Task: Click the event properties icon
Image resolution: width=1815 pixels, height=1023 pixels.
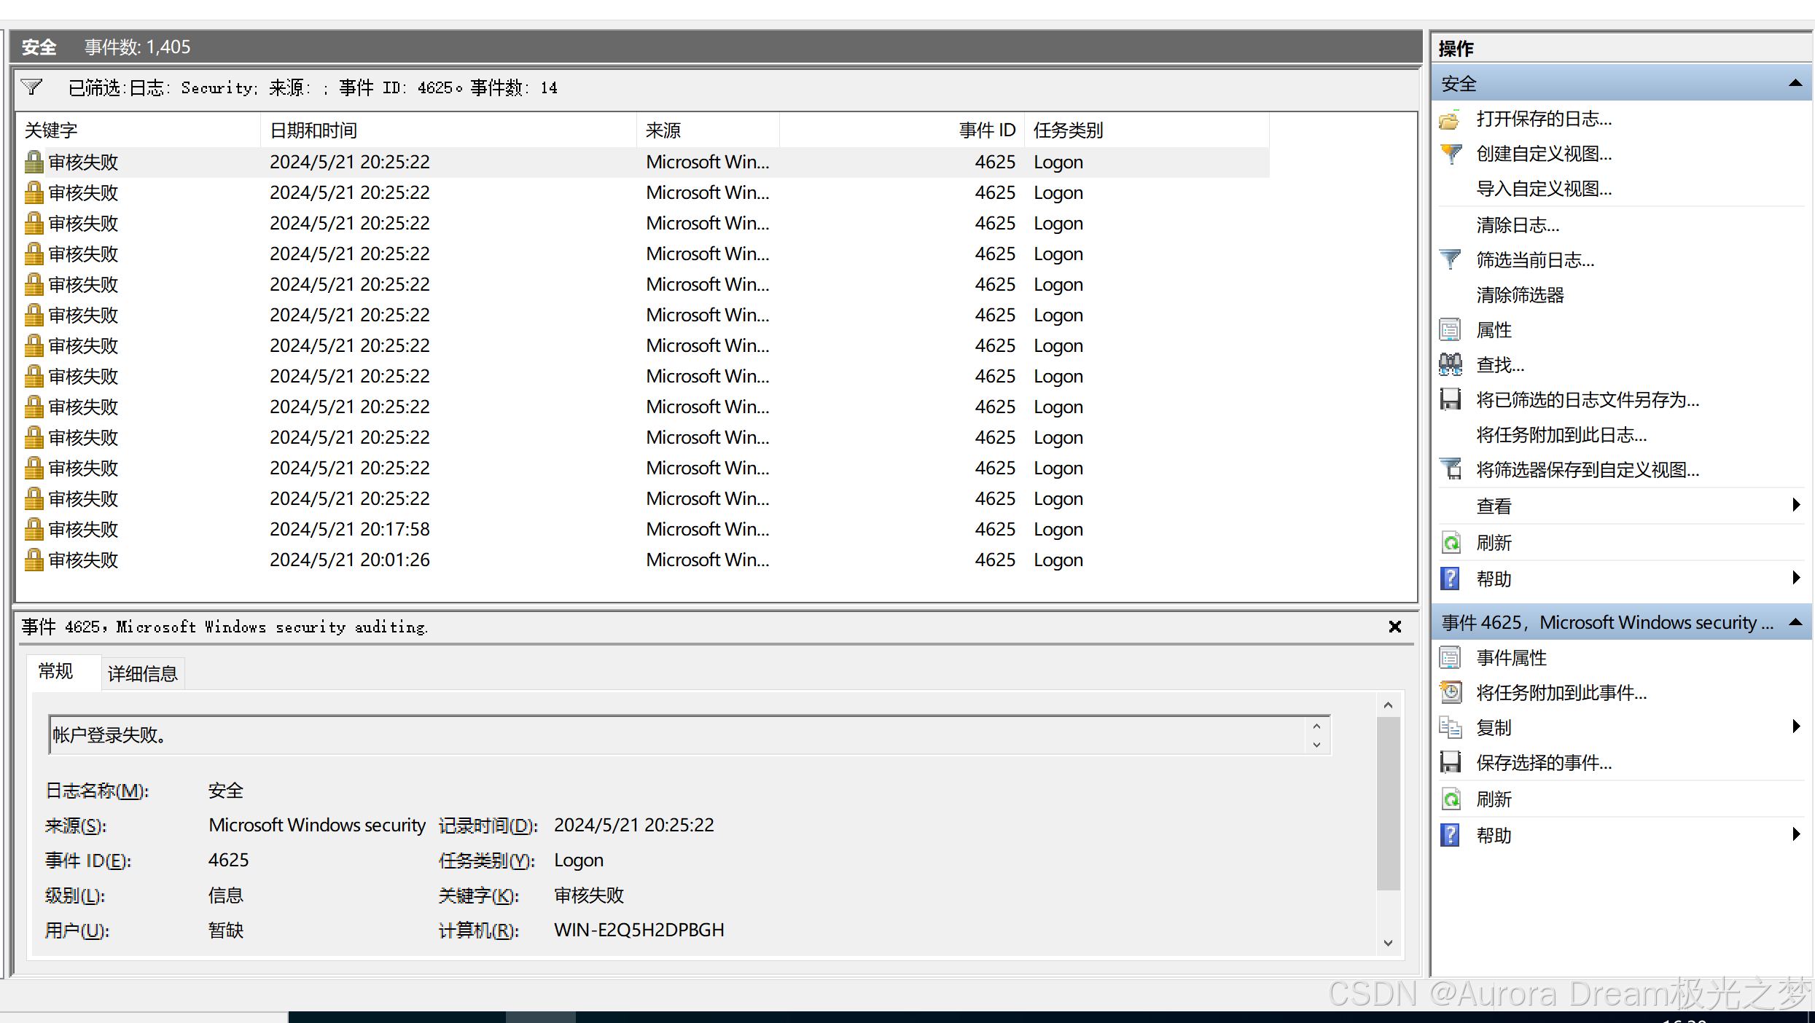Action: coord(1450,657)
